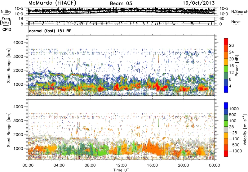Viewport: 248px width, 172px height.
Task: Pick the light green 25–100 Velocity segment
Action: [x=226, y=124]
